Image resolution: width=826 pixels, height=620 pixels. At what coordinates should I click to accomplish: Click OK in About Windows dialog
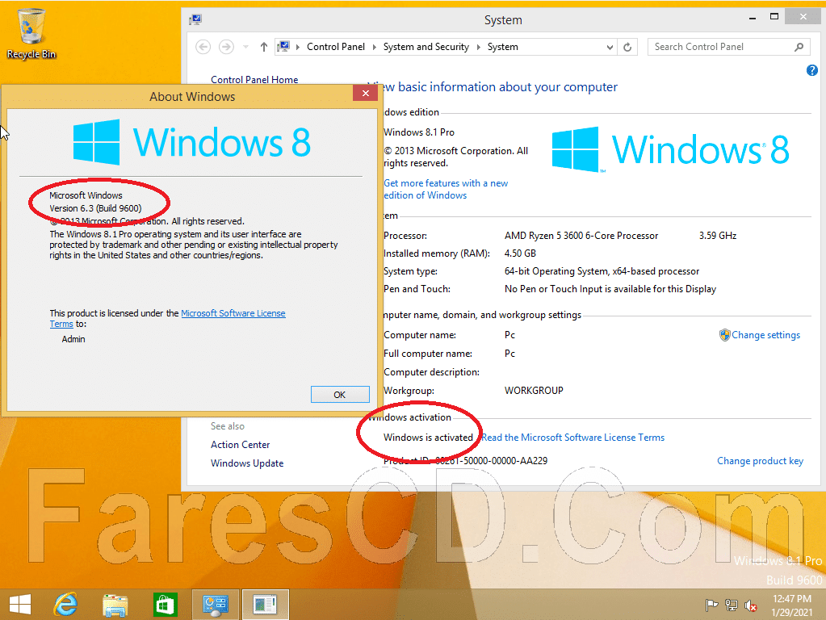point(340,395)
